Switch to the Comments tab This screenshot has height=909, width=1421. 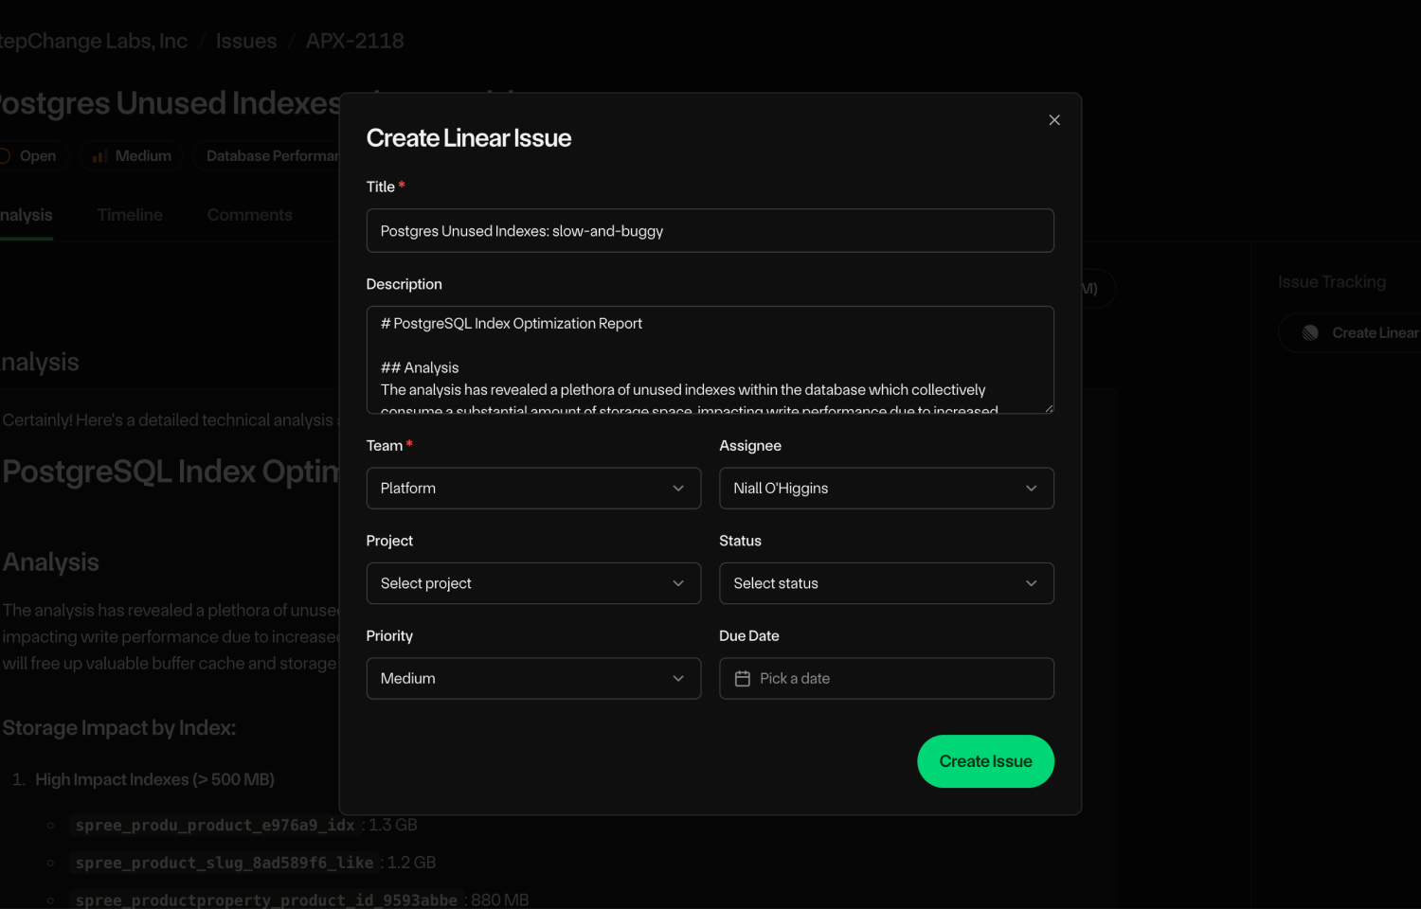[x=250, y=215]
